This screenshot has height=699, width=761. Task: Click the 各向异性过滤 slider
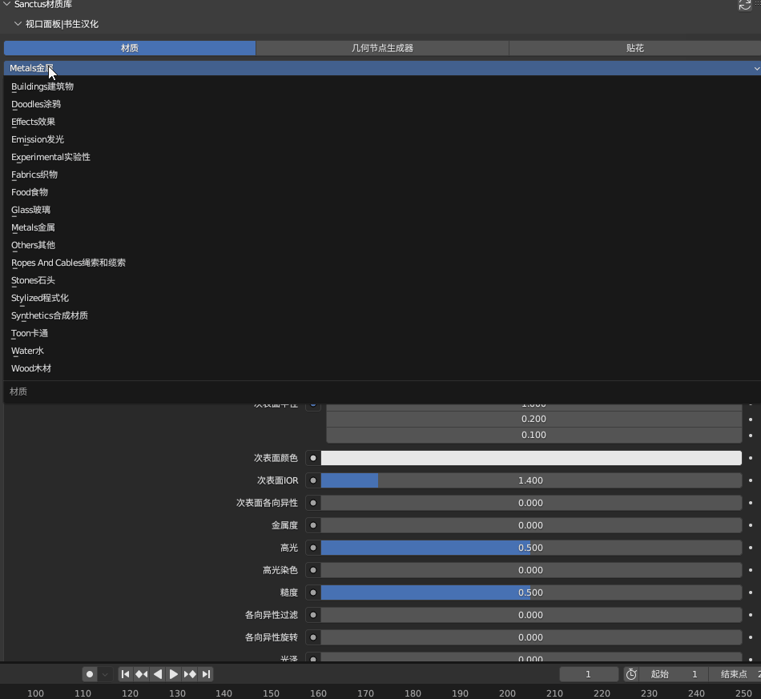[531, 615]
